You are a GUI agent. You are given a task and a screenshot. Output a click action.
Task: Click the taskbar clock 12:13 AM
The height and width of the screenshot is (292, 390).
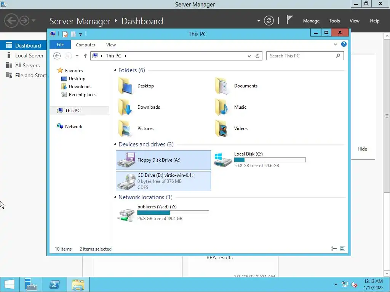pyautogui.click(x=373, y=281)
